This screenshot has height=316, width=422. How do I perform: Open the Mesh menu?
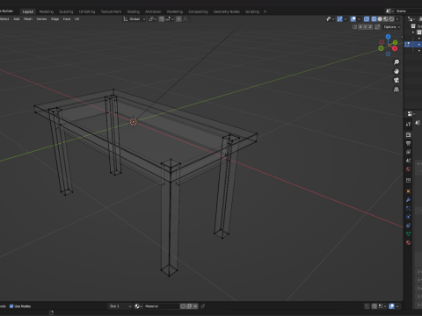28,19
